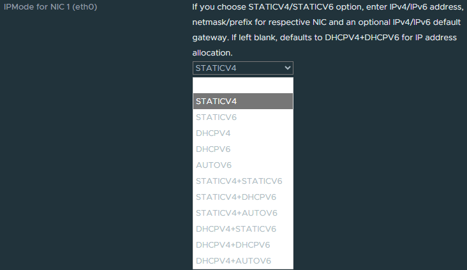Pick the DHCPV4 option in the list
The height and width of the screenshot is (270, 467).
pyautogui.click(x=242, y=133)
